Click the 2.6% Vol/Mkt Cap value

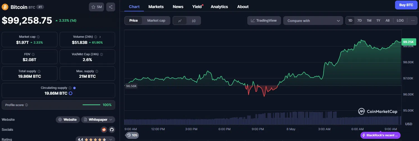tap(87, 60)
